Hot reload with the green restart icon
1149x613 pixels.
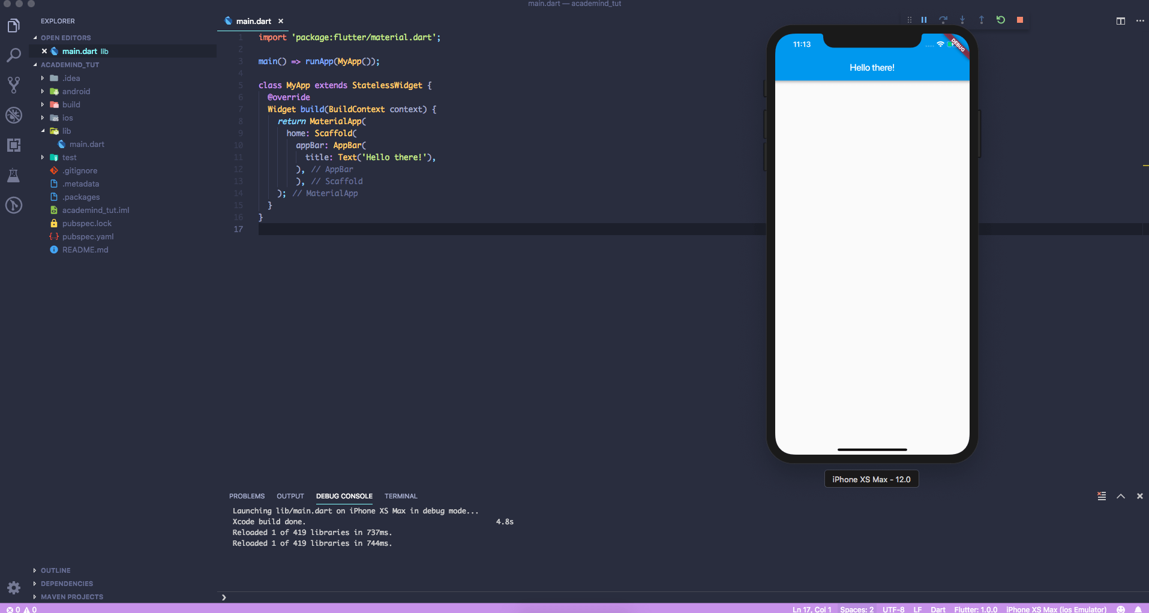pyautogui.click(x=1001, y=20)
